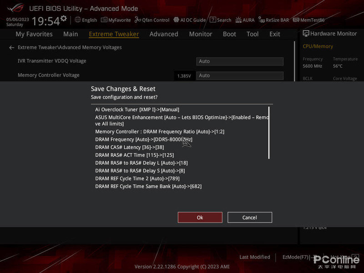
Task: Open the Main tab
Action: 71,34
